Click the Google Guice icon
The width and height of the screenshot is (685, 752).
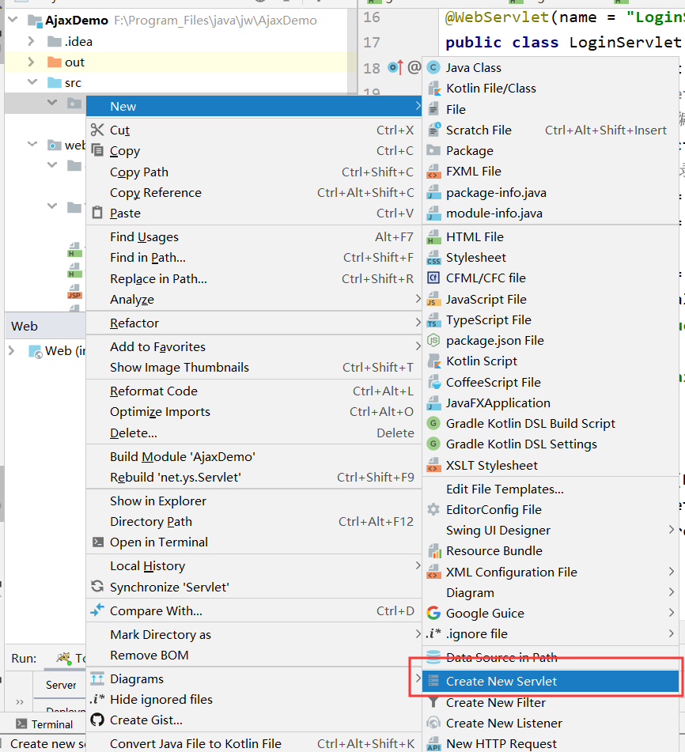[433, 613]
